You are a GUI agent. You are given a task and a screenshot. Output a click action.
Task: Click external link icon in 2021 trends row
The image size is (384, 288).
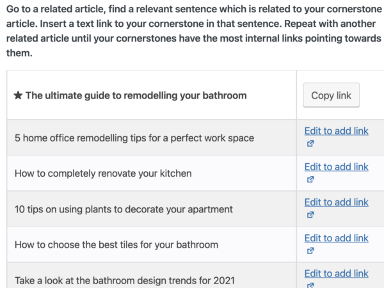tap(310, 285)
